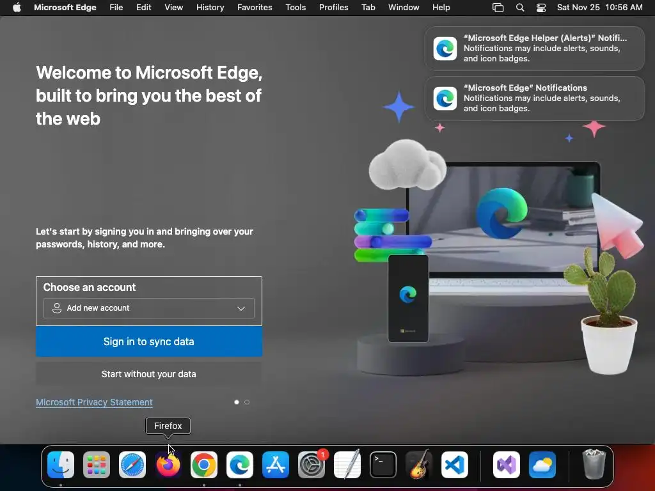Screen dimensions: 655x491
Task: Click the Microsoft Edge Notifications banner icon
Action: [445, 98]
